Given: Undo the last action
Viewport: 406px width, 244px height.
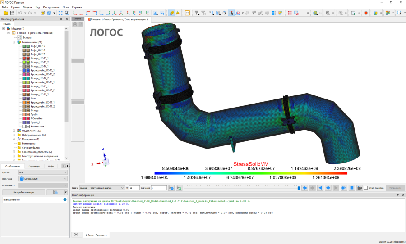Looking at the screenshot, I should 20,13.
